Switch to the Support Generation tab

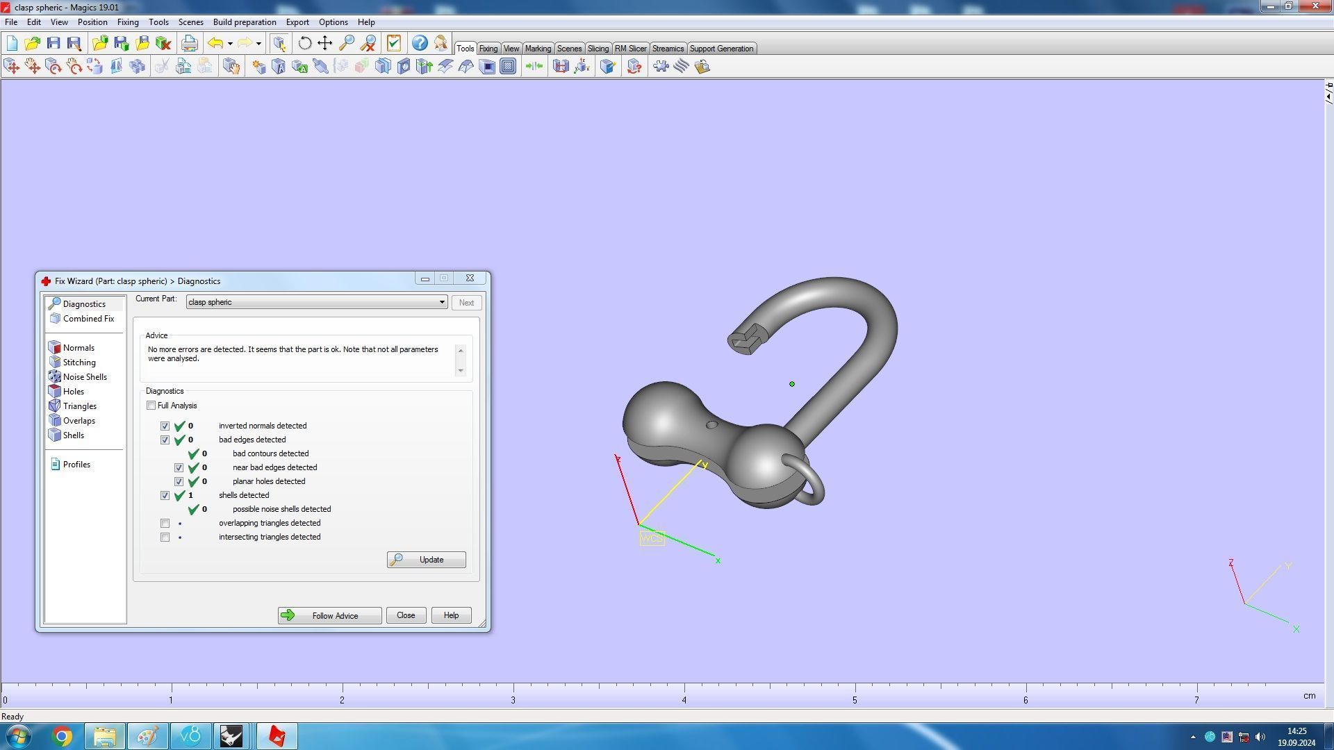tap(721, 49)
